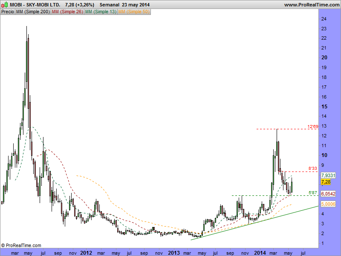Image resolution: width=341 pixels, height=256 pixels.
Task: Click the candlestick icon beside MOBI title
Action: coord(5,5)
